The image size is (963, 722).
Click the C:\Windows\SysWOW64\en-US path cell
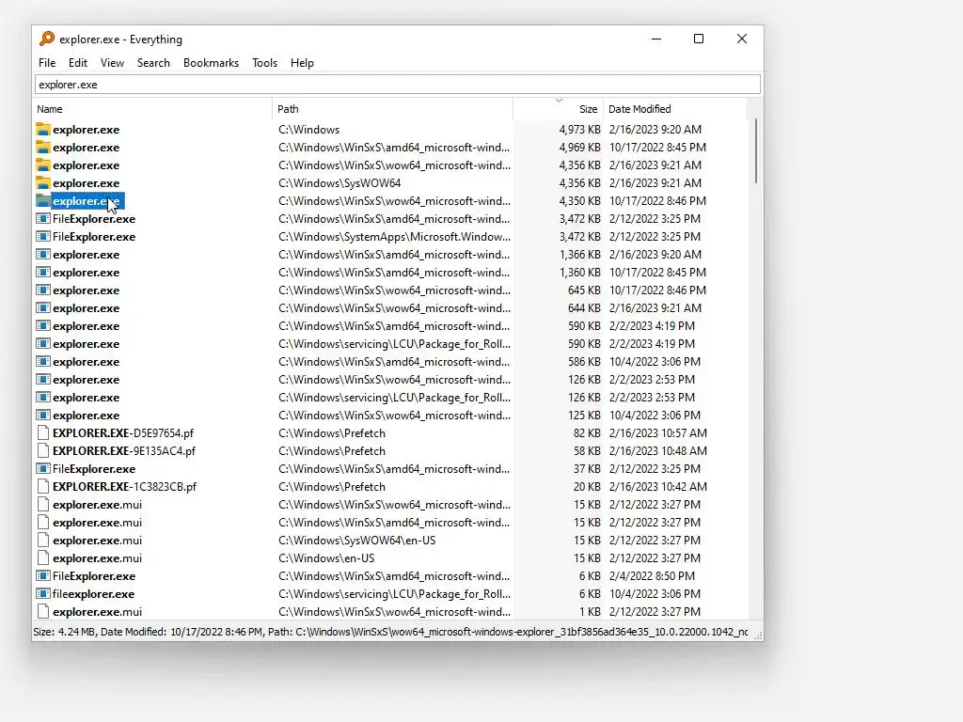pos(356,541)
